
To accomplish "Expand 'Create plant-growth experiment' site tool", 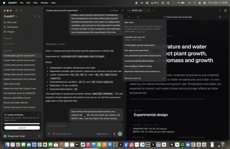I will point(144,45).
